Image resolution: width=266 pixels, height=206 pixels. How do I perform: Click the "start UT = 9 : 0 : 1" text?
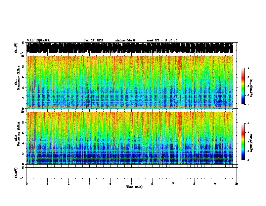point(162,40)
